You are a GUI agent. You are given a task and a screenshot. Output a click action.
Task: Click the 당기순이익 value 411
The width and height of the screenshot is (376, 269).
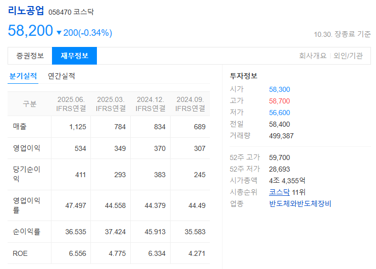click(x=81, y=175)
